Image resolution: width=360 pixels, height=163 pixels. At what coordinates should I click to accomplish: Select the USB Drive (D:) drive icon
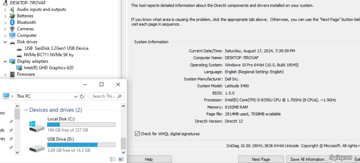click(x=37, y=149)
